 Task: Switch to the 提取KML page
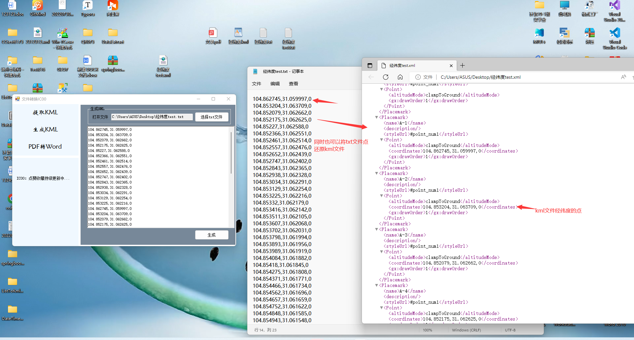coord(46,112)
